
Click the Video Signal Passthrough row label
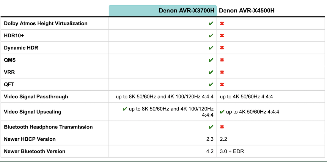(36, 97)
